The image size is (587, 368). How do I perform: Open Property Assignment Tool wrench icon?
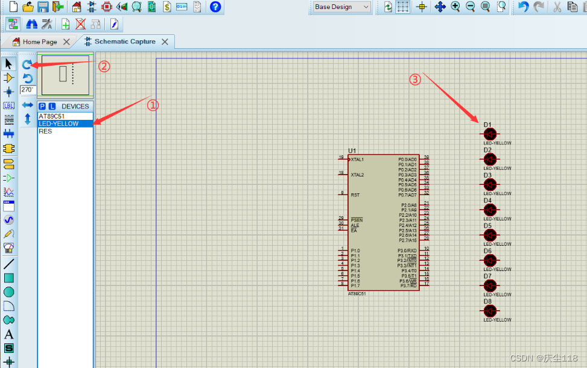pyautogui.click(x=47, y=25)
